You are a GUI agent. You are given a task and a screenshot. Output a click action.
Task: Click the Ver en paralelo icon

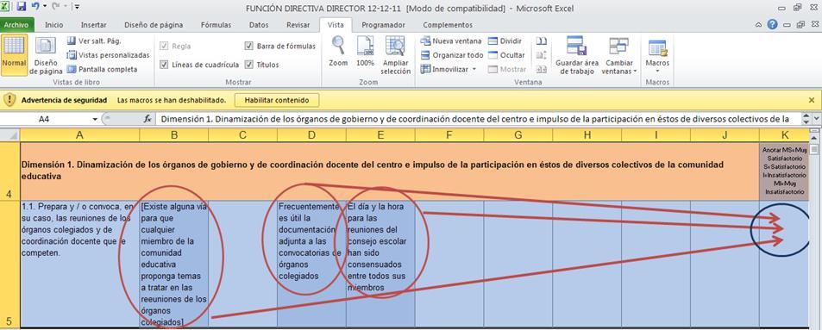click(542, 40)
